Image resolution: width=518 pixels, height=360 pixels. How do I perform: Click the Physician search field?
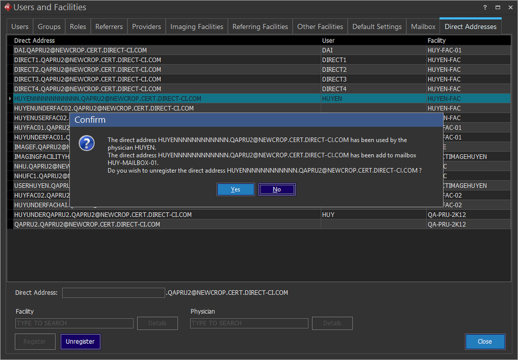[x=249, y=323]
